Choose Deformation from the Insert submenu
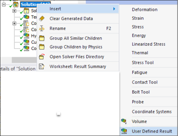The width and height of the screenshot is (178, 136). (145, 10)
